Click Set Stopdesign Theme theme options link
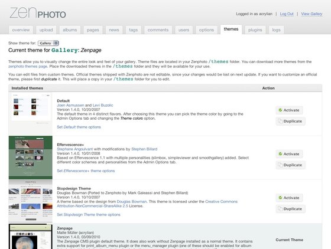Viewport: 331px width, 249px height. point(89,215)
